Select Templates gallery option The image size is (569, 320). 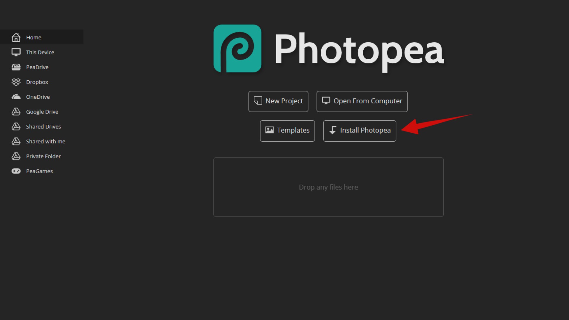click(287, 130)
